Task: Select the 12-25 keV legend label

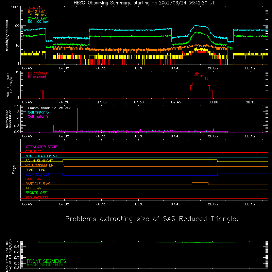Action: point(37,15)
